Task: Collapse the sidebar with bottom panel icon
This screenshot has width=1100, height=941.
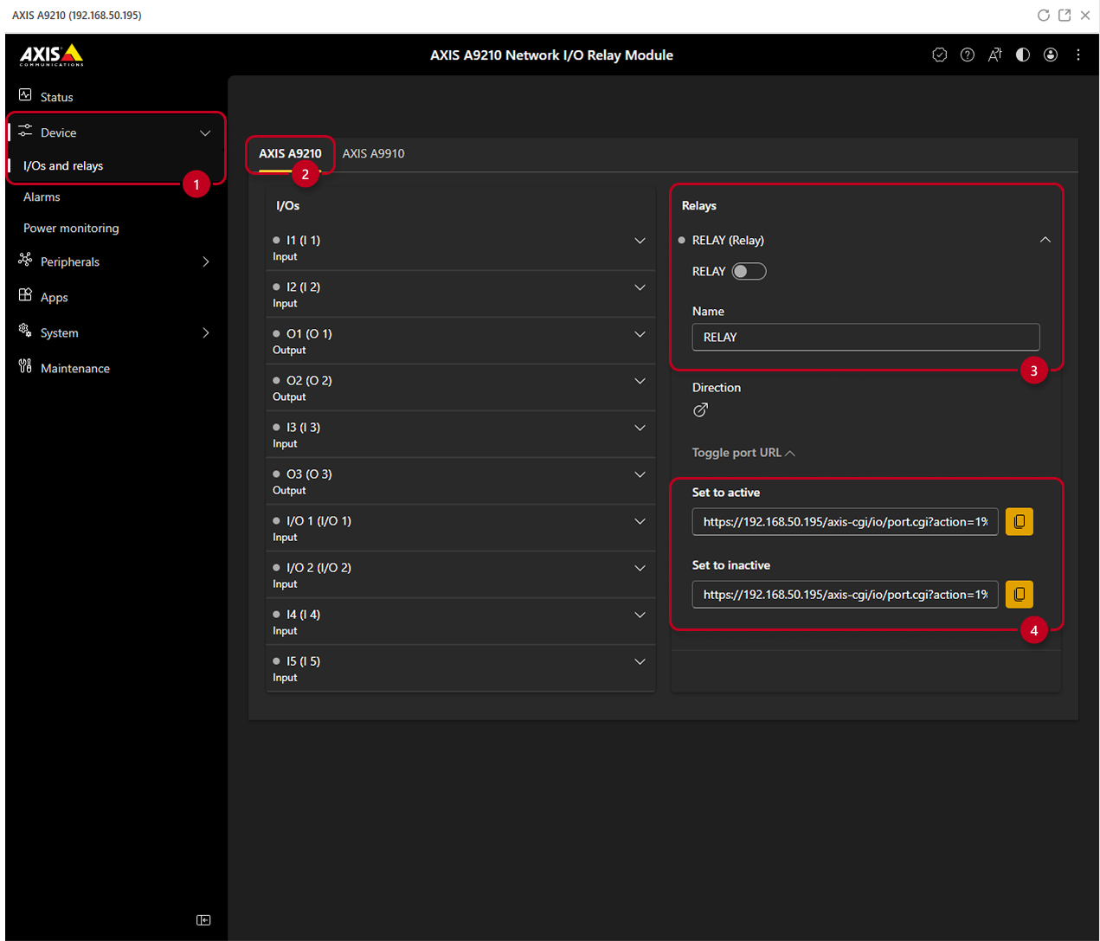Action: 203,920
